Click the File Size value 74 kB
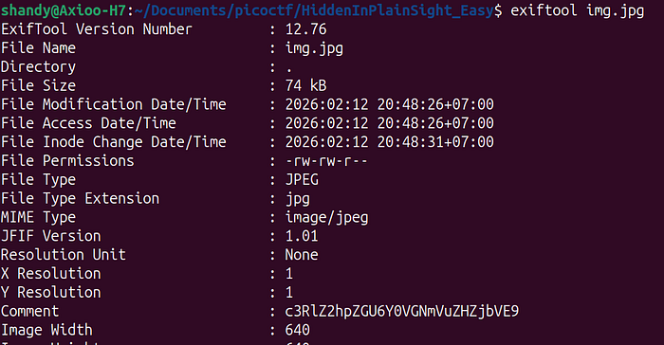664x345 pixels. (305, 85)
